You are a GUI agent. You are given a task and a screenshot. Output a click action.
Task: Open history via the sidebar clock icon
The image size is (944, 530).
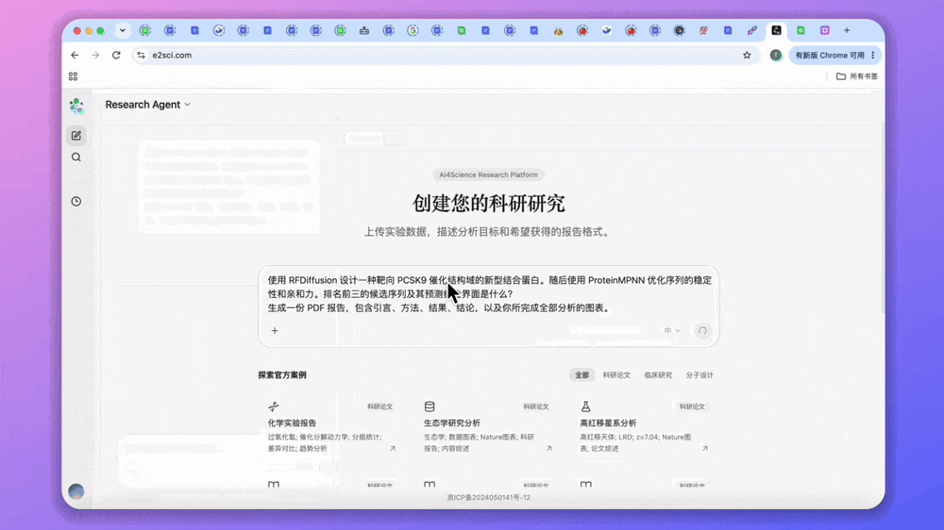[76, 202]
